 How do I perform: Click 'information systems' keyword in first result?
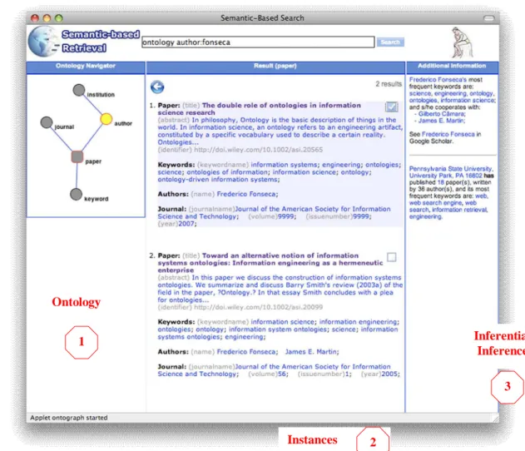click(x=284, y=165)
